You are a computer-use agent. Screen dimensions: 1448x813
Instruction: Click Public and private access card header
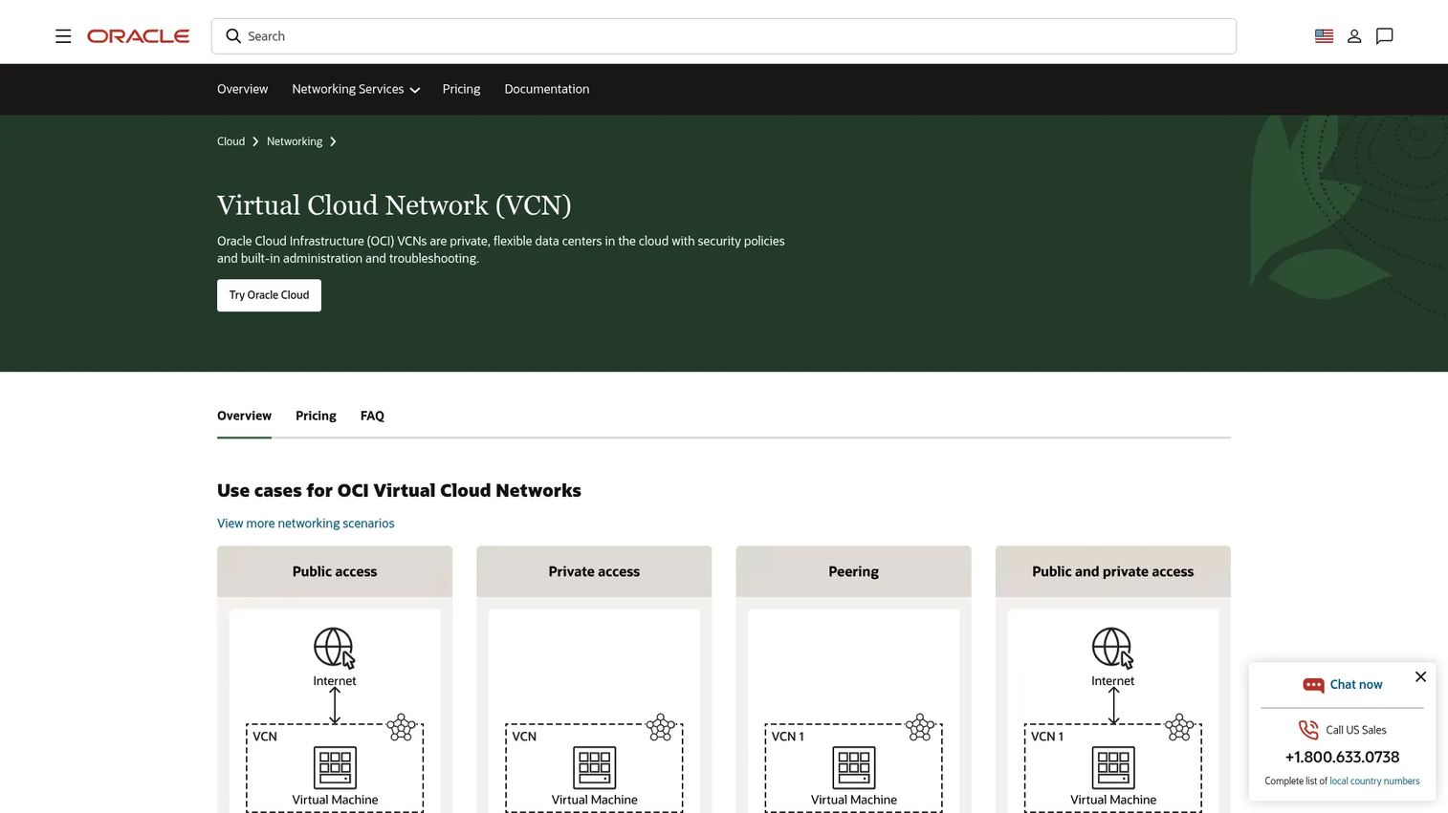[1113, 571]
